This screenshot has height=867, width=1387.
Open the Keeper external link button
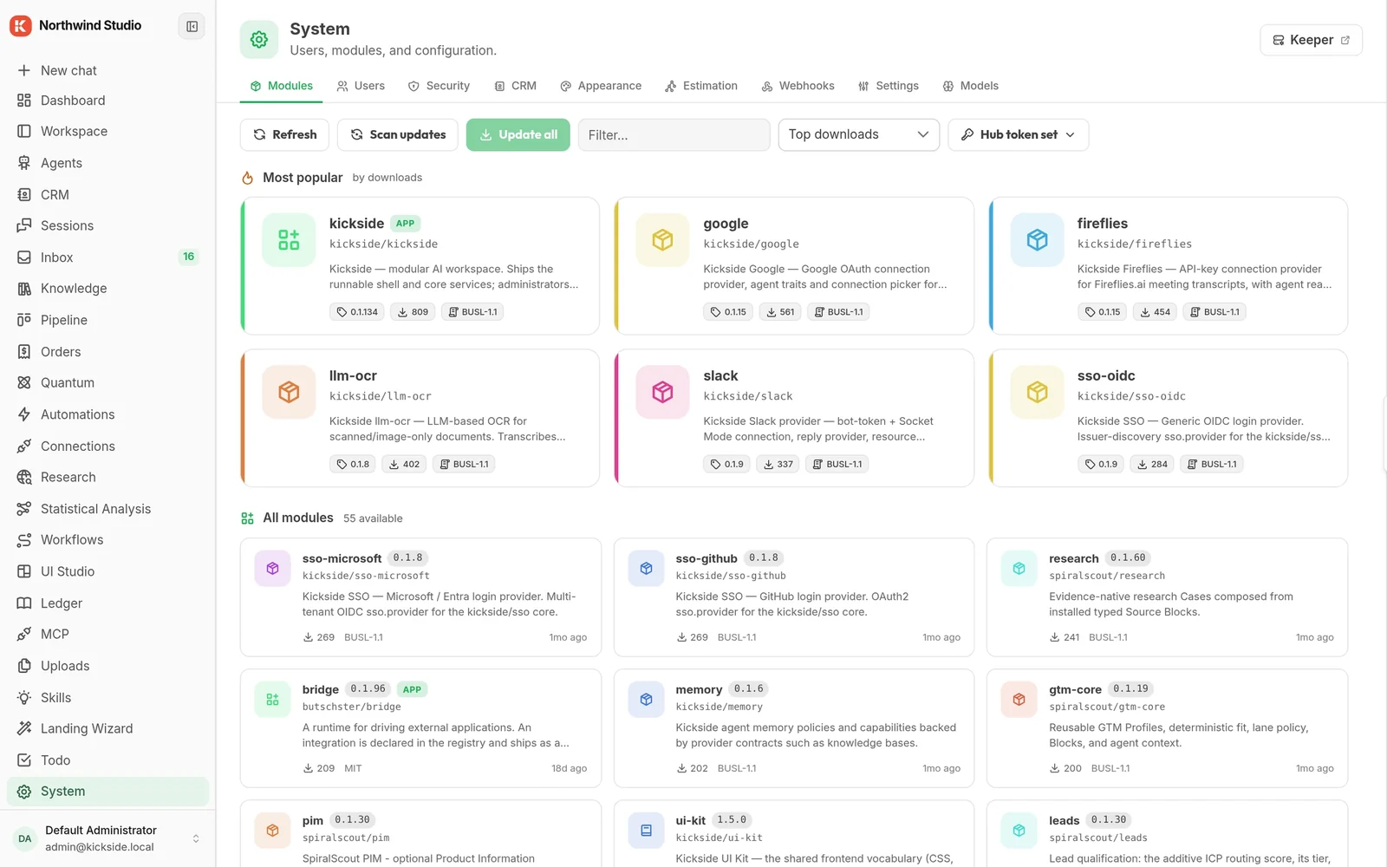[1311, 40]
